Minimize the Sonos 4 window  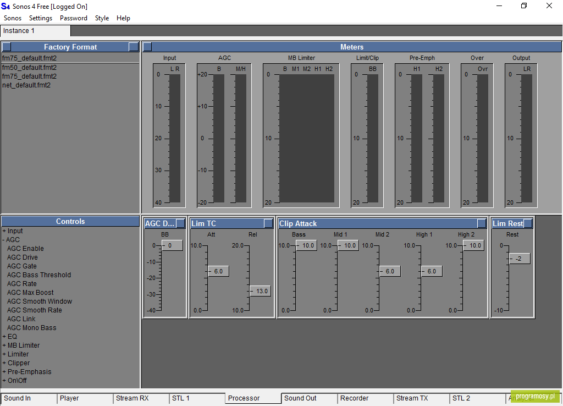click(x=499, y=6)
